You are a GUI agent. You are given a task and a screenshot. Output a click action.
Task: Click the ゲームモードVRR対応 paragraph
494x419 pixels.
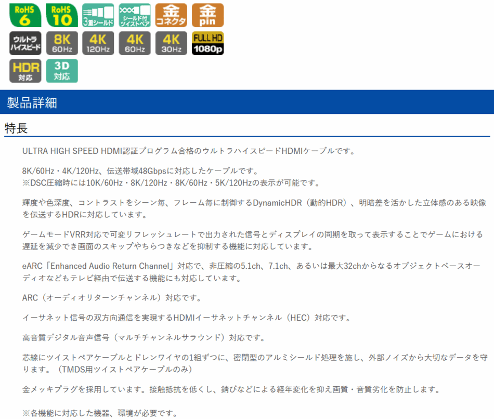(x=252, y=240)
